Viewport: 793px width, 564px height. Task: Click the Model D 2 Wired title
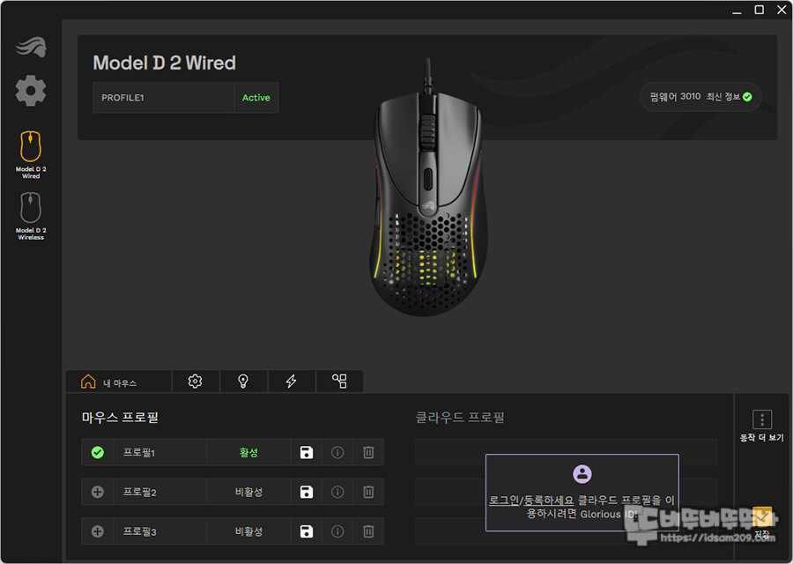[165, 63]
